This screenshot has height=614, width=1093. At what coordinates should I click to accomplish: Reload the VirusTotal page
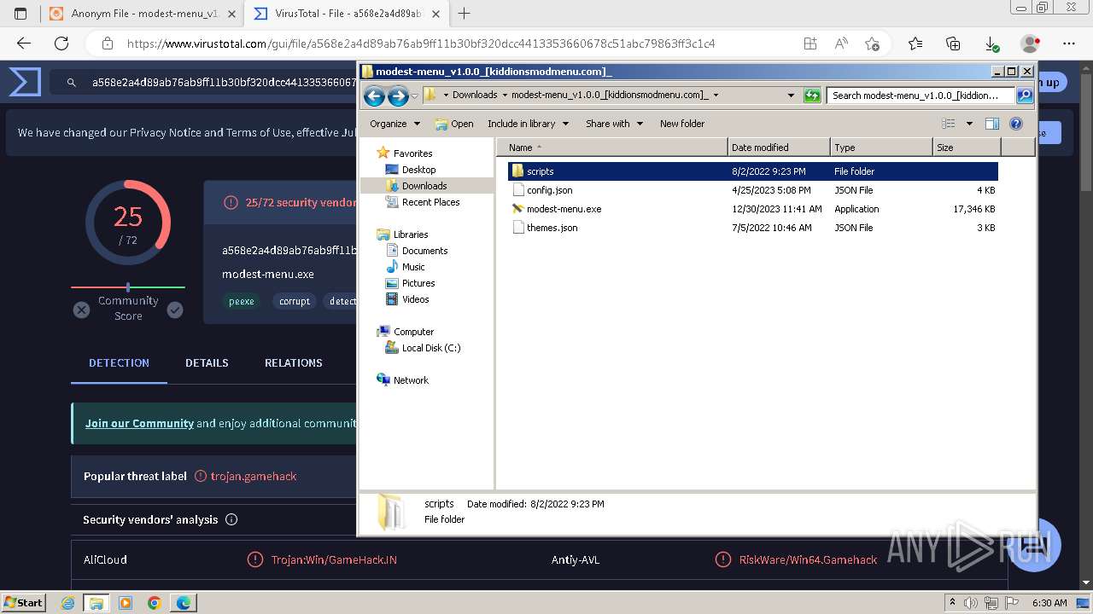point(61,43)
